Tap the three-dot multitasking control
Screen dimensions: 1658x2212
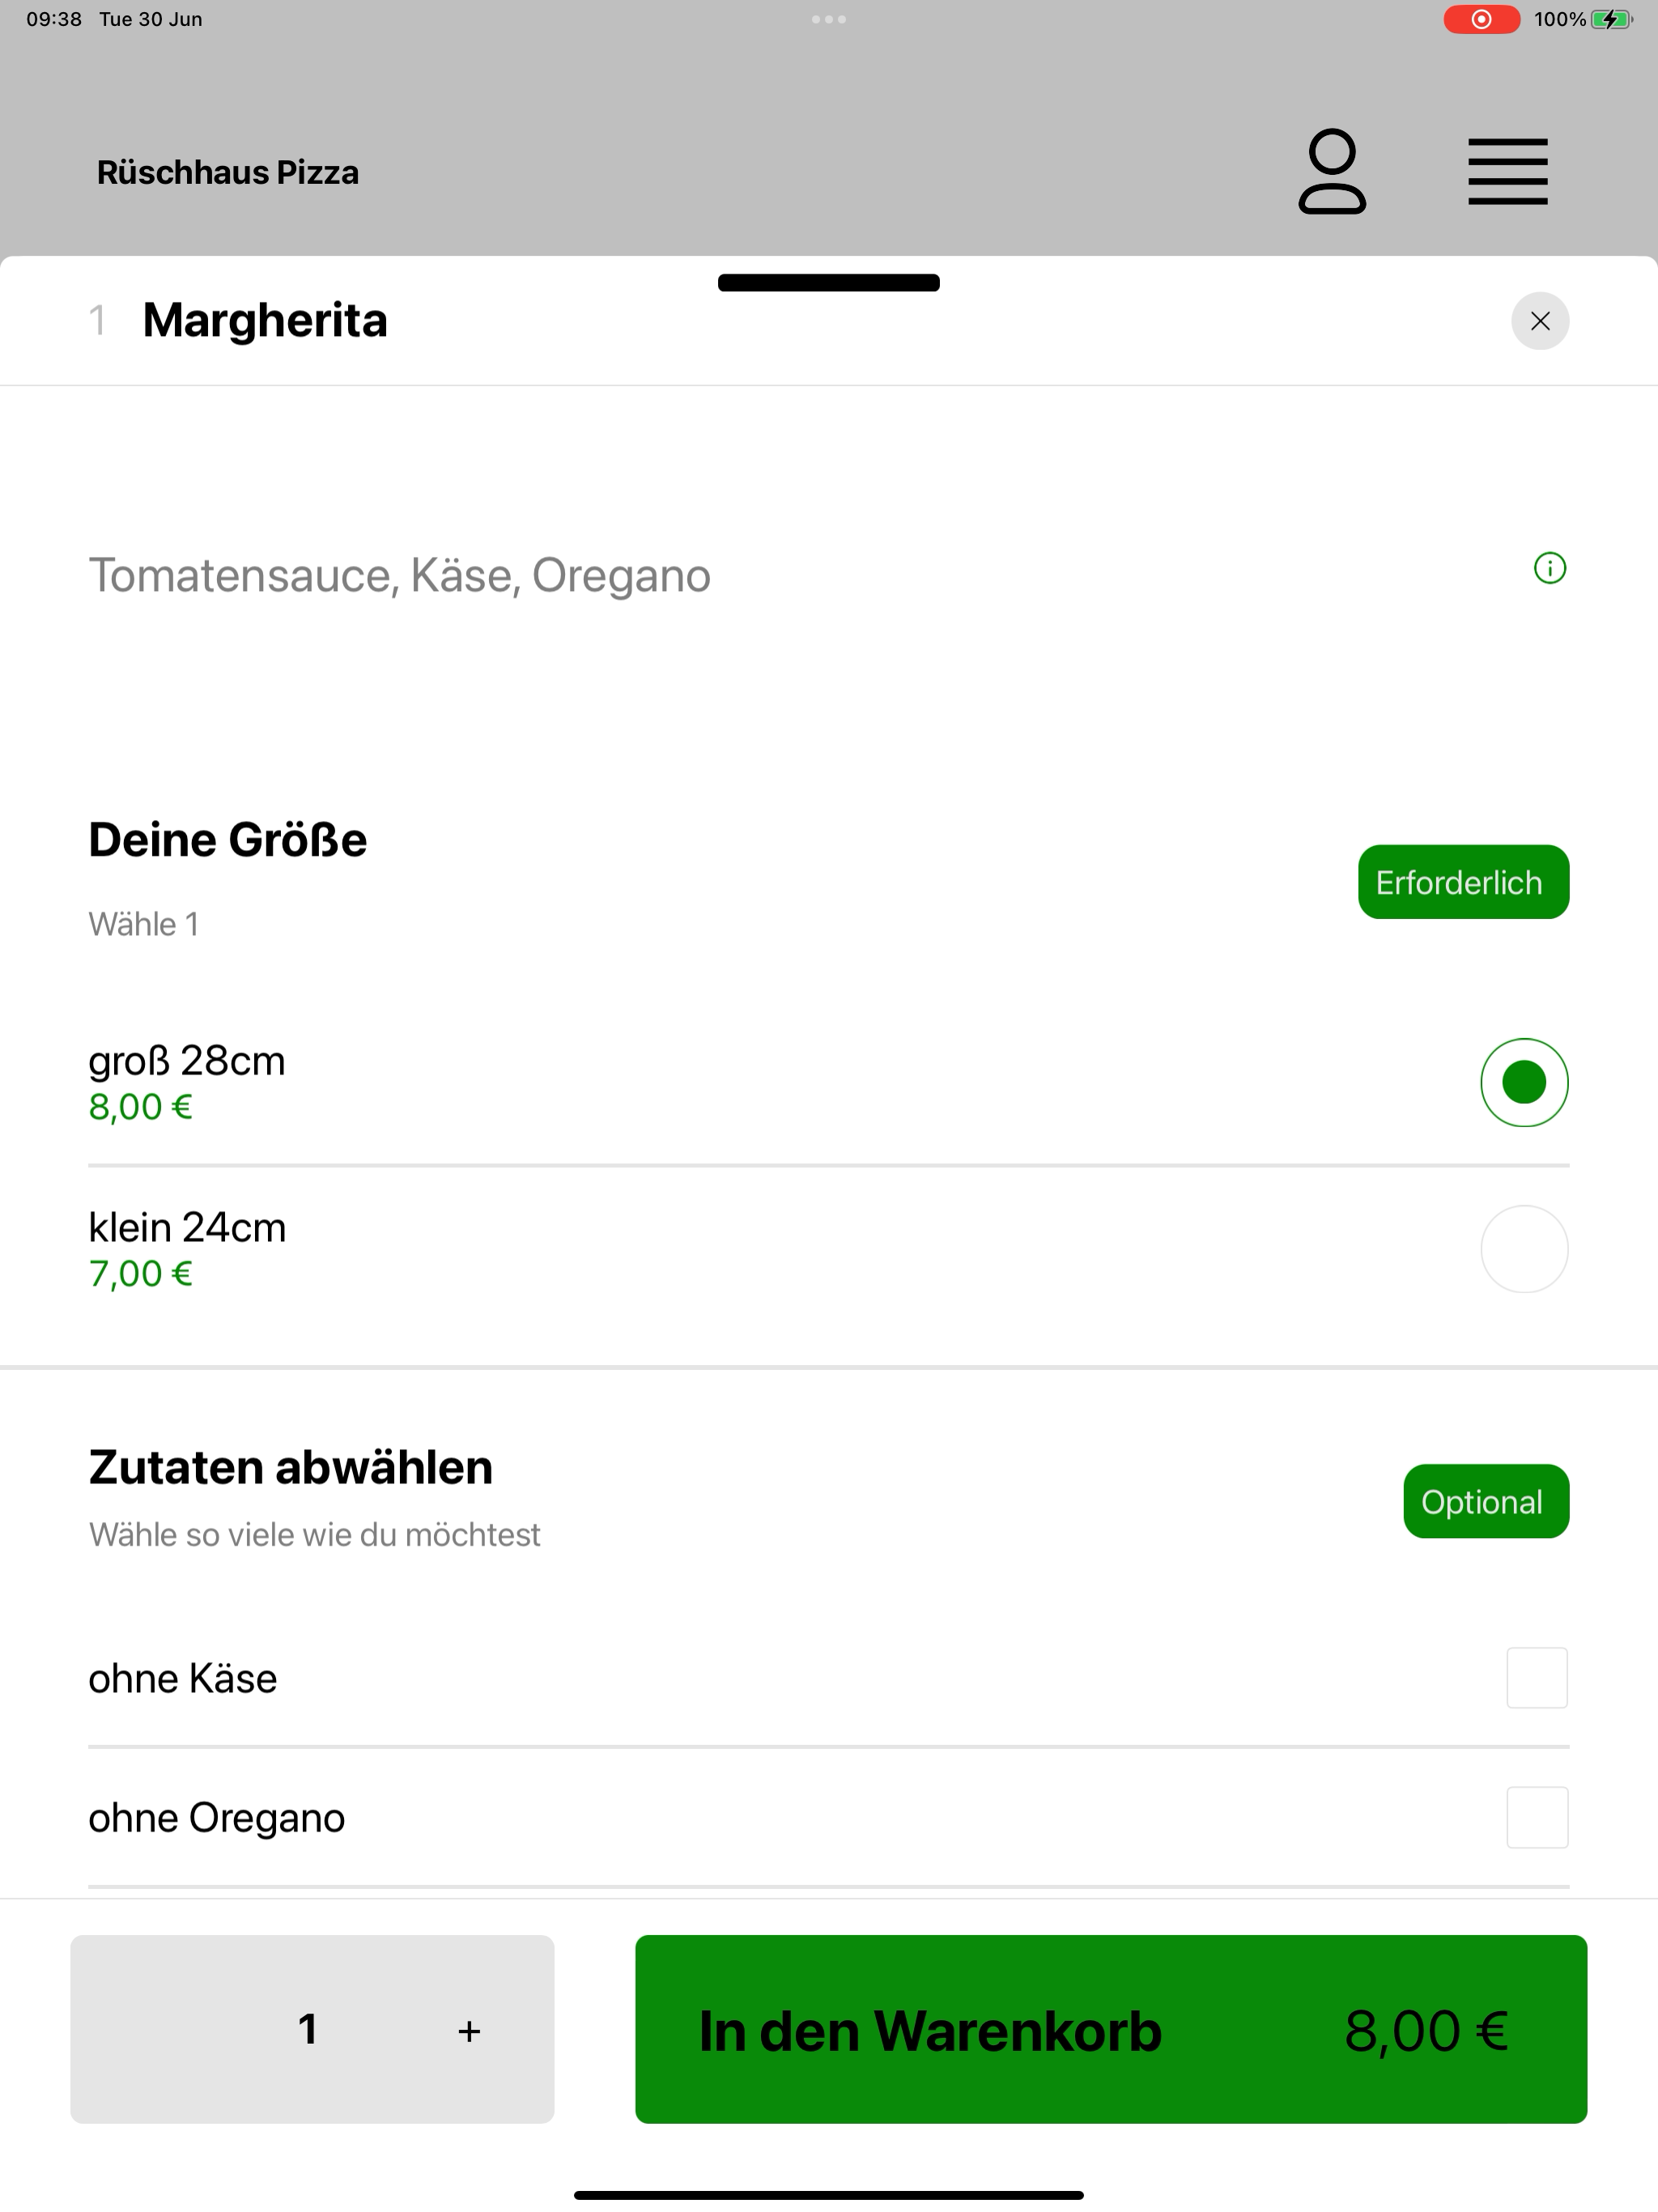[829, 19]
